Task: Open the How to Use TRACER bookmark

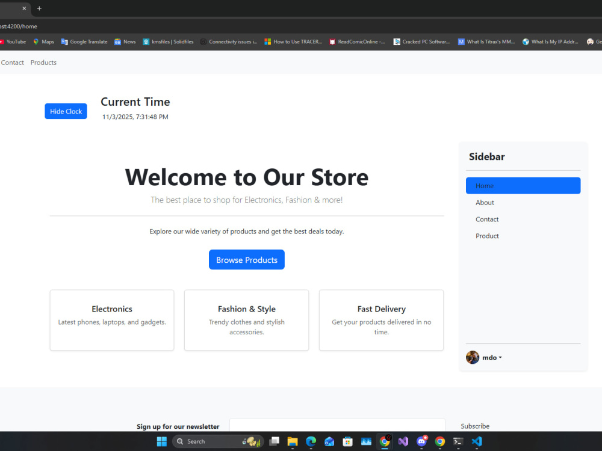Action: pyautogui.click(x=293, y=42)
